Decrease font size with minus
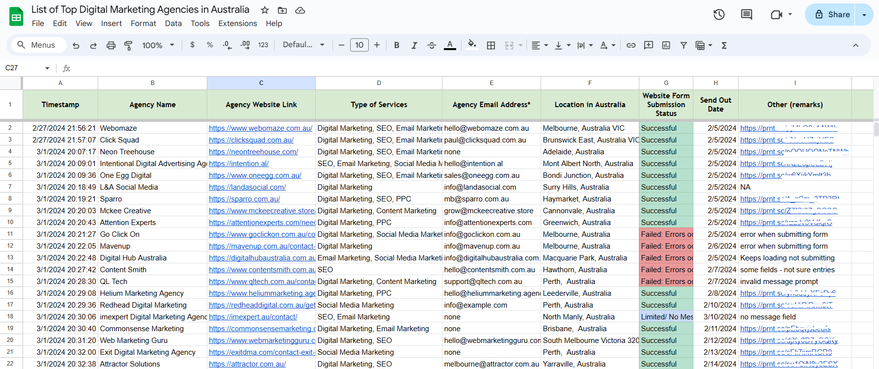Viewport: 879px width, 369px height. point(341,45)
